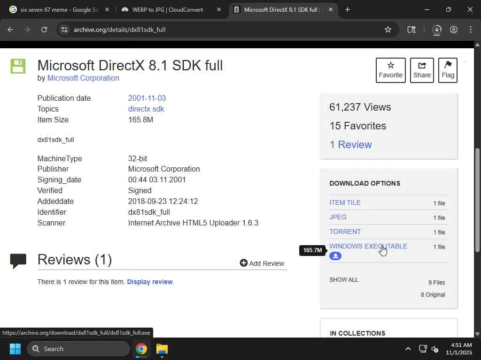This screenshot has height=360, width=481.
Task: Open the Windows Start menu
Action: tap(15, 349)
